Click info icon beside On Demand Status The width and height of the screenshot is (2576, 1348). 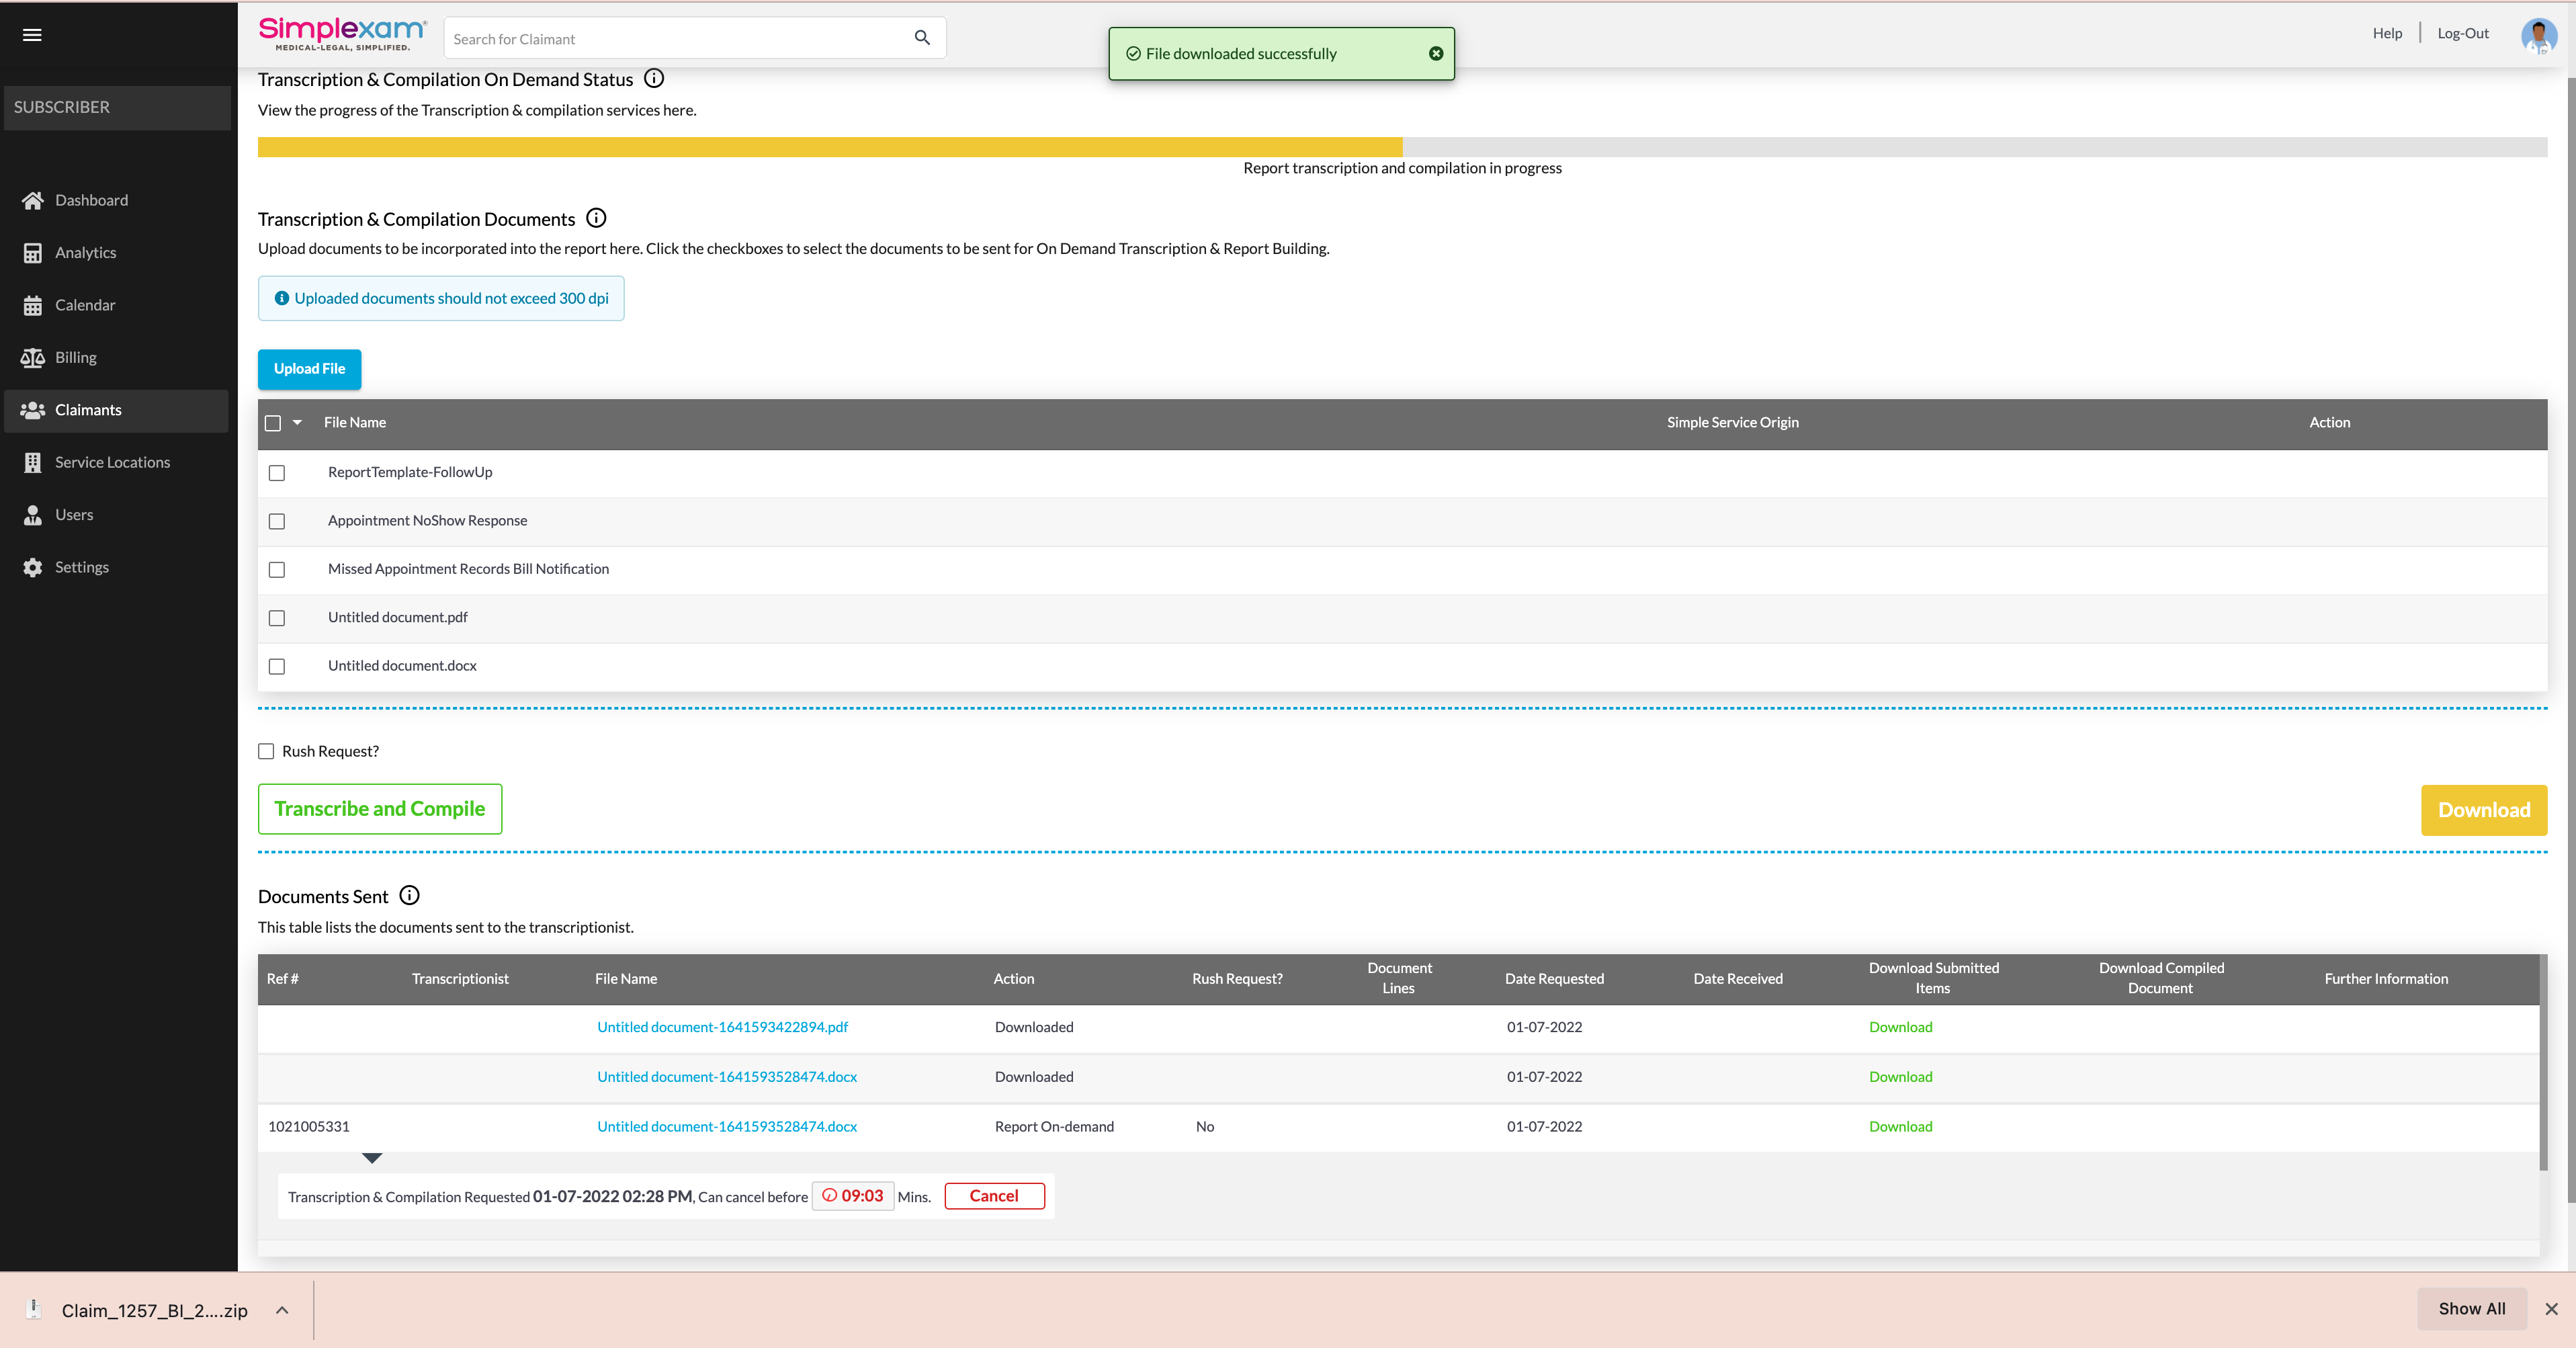[x=654, y=78]
